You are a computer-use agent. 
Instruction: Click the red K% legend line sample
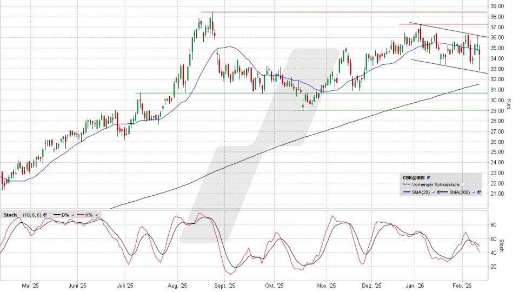pos(81,215)
